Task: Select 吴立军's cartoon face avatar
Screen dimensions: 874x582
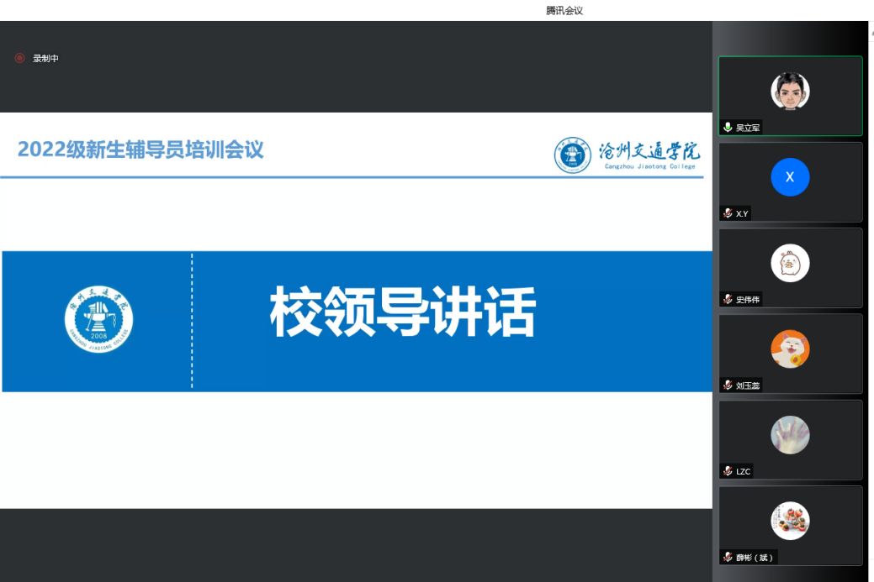Action: (x=790, y=91)
